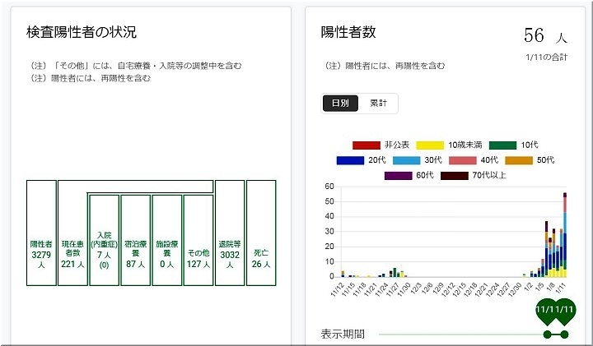Click the 退院等 3032人 box
Image resolution: width=593 pixels, height=346 pixels.
(230, 233)
